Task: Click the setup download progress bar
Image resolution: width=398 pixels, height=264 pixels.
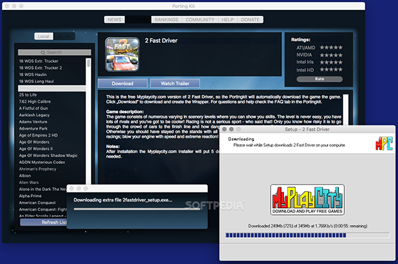Action: 307,235
